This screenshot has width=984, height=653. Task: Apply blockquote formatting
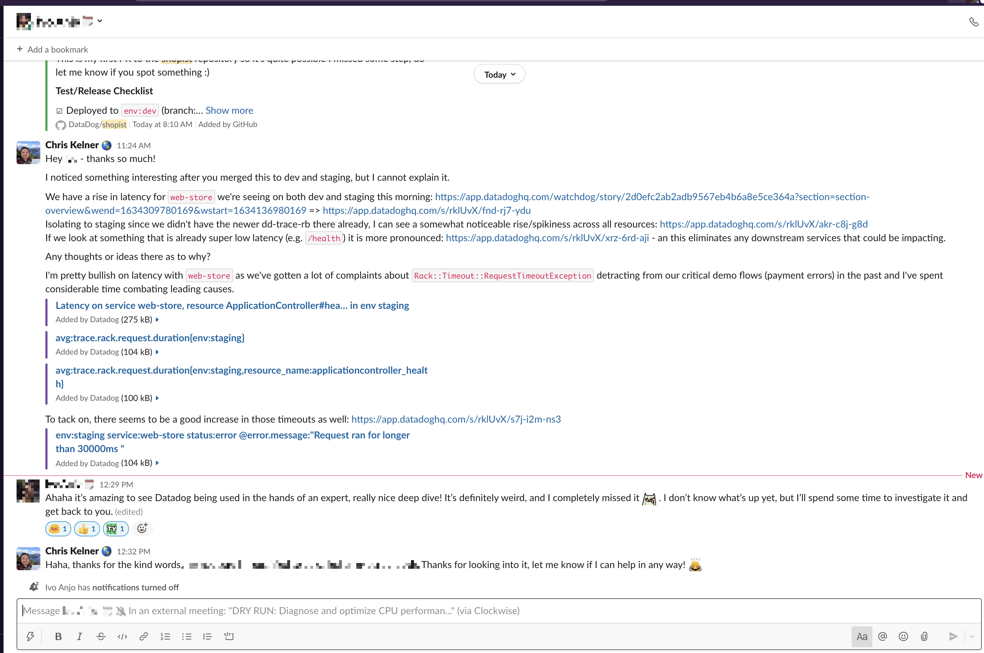tap(207, 636)
